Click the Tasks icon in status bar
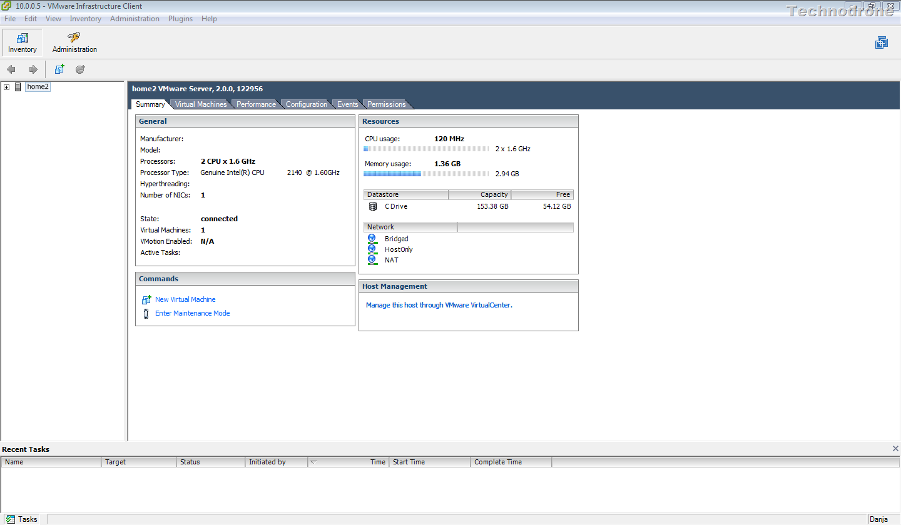The height and width of the screenshot is (525, 901). 11,519
